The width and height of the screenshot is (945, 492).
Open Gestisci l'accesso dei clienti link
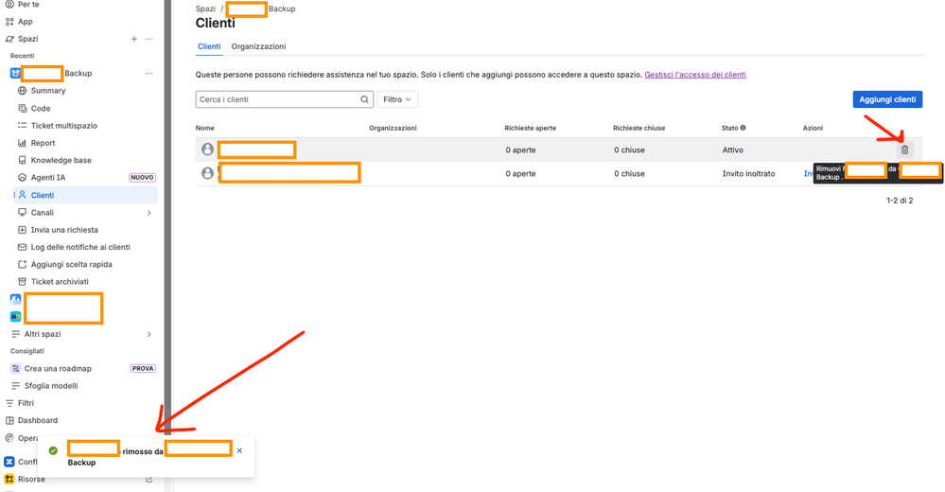(695, 75)
